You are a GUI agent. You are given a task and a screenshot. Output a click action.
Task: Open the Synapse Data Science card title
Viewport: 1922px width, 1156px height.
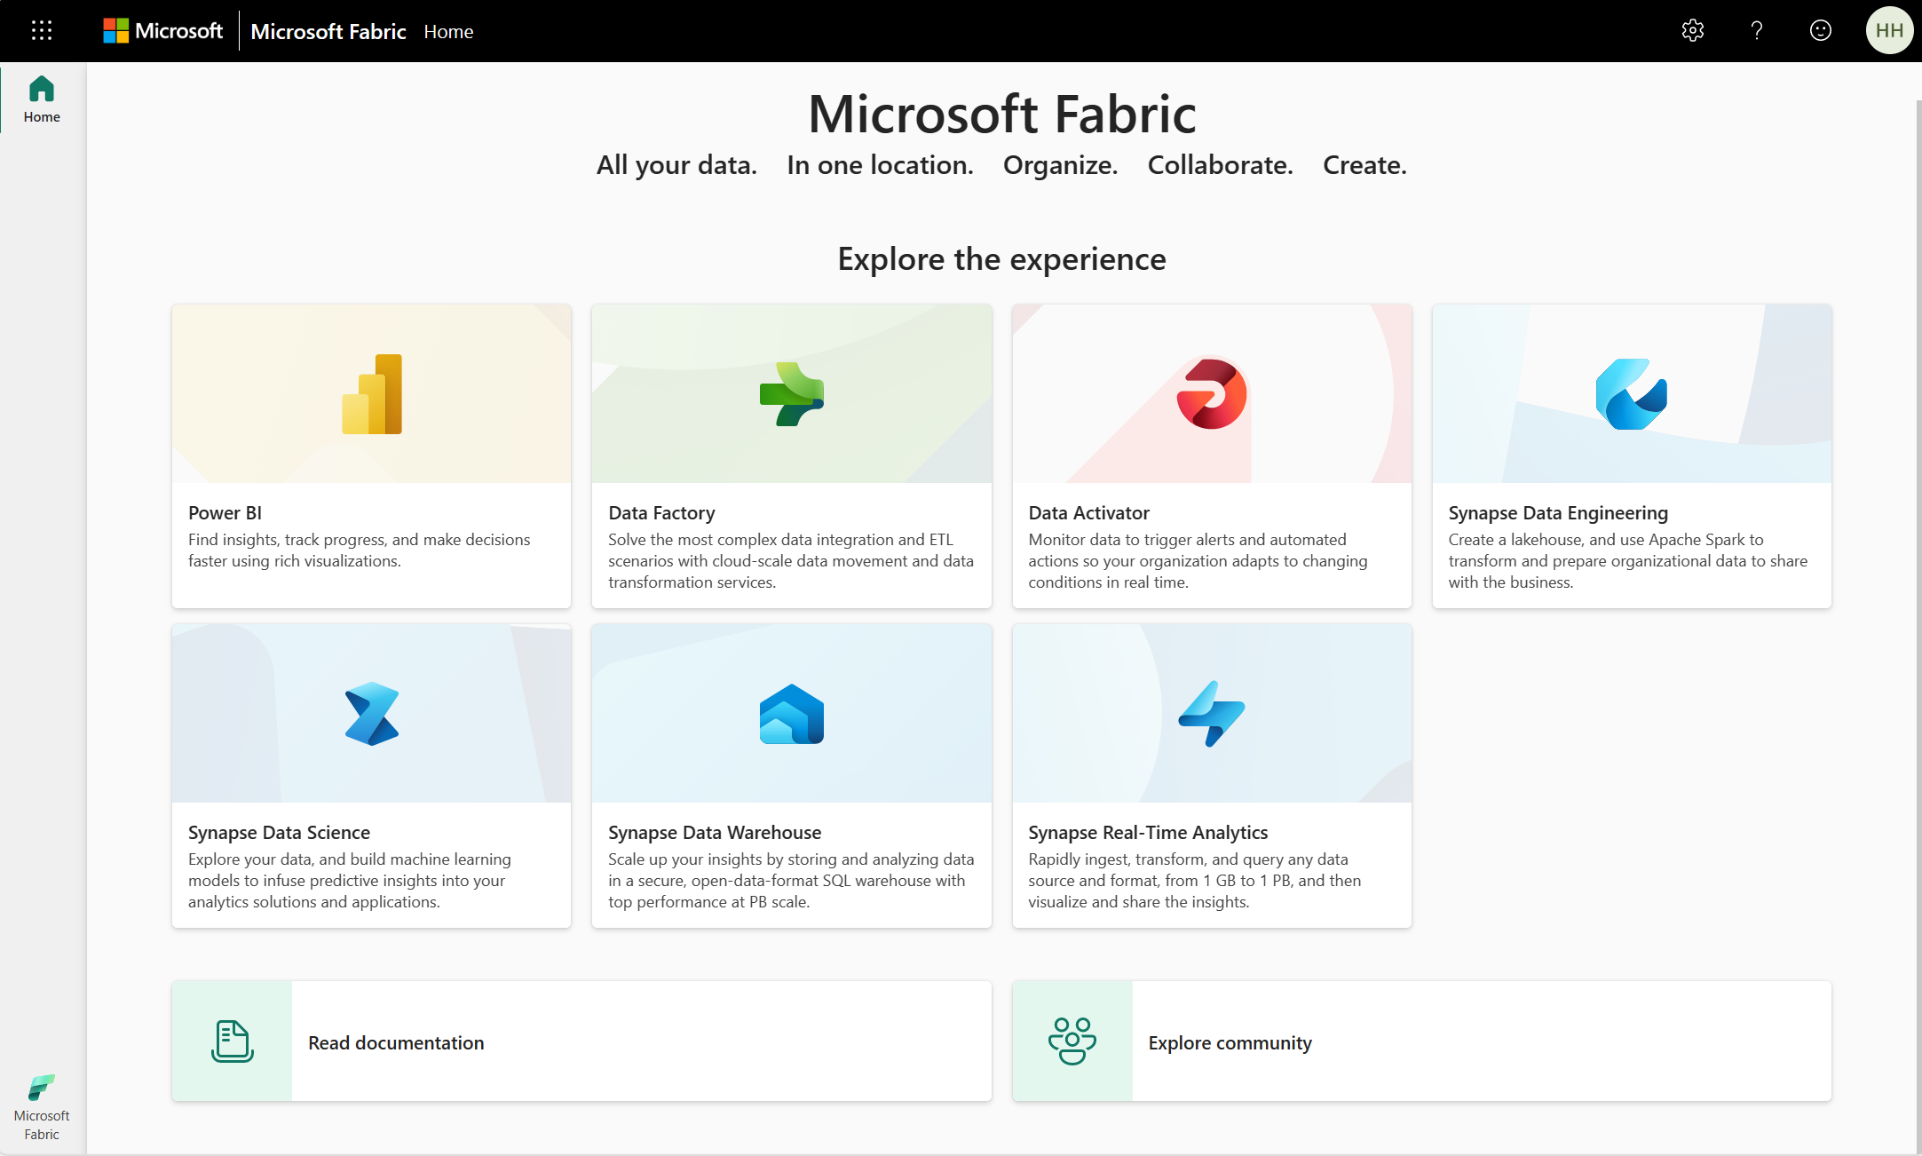pos(279,833)
